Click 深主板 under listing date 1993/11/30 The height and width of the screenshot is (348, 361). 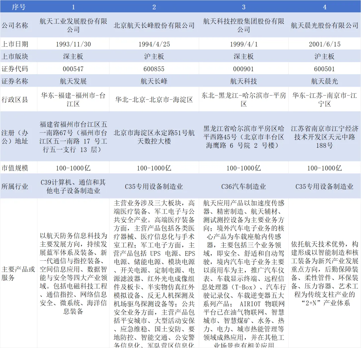tap(73, 56)
